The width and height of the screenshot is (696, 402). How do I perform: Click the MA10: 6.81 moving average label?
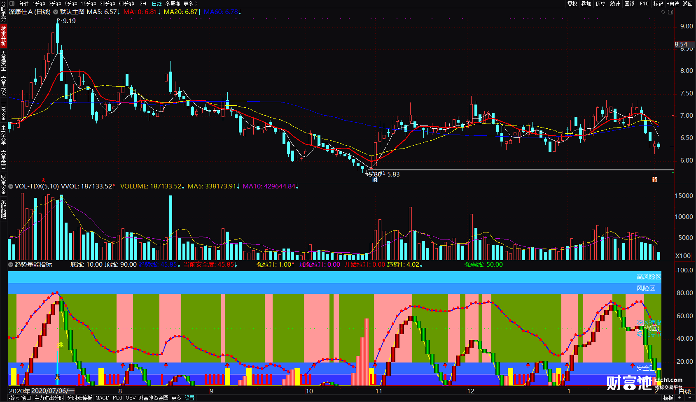coord(140,12)
